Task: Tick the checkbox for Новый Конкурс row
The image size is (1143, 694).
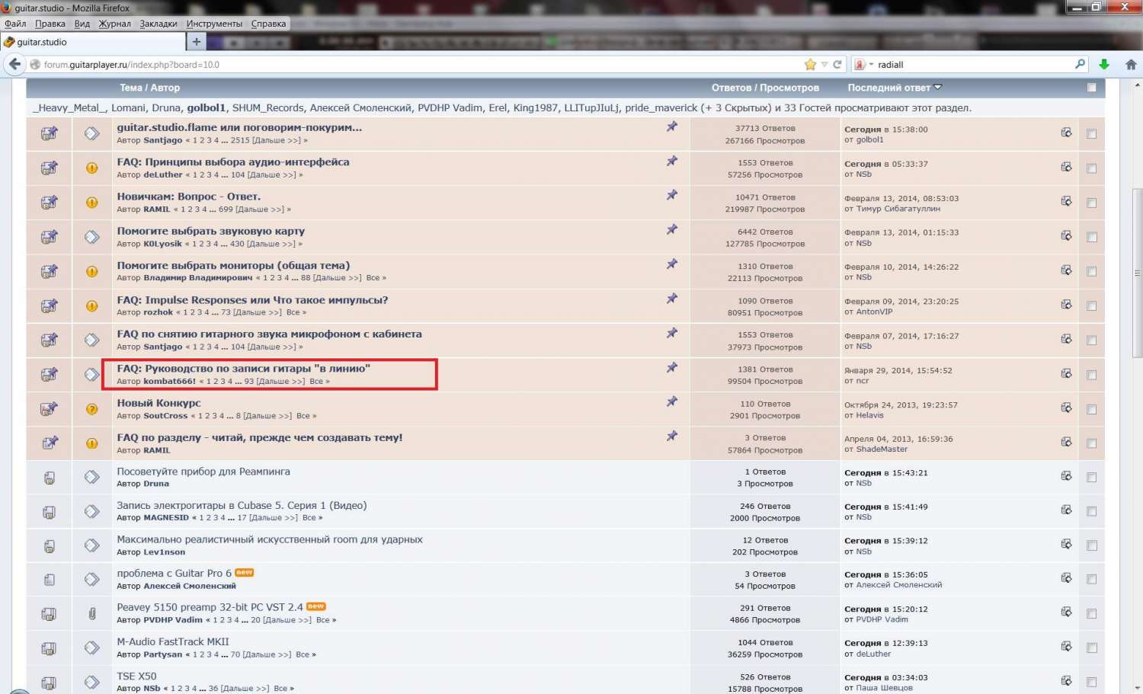Action: click(x=1091, y=409)
